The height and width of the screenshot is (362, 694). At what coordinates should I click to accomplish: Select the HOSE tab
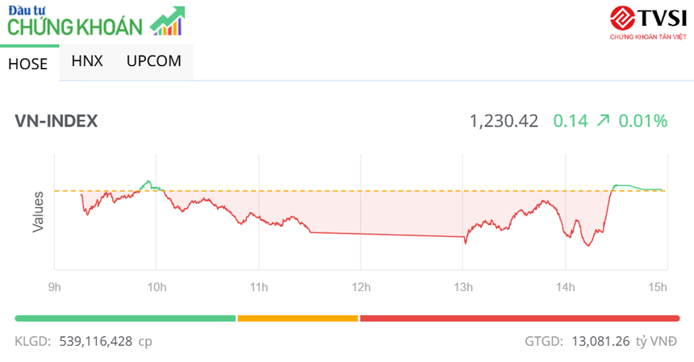coord(28,64)
